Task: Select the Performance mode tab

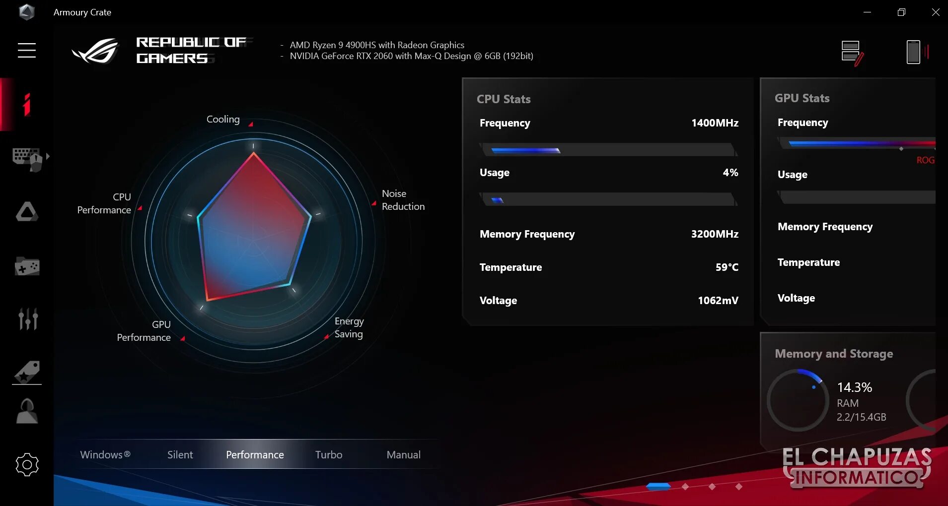Action: [x=255, y=454]
